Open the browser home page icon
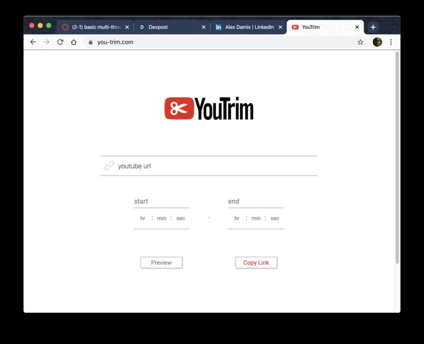Screen dimensions: 424x344 pos(74,42)
